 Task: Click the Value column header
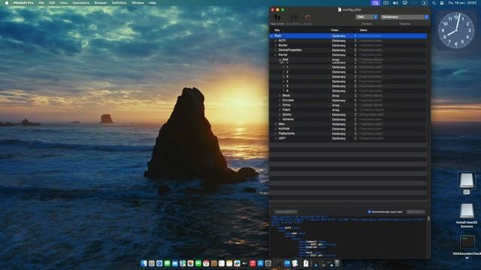pos(363,30)
